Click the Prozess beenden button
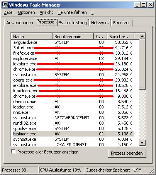Image resolution: width=156 pixels, height=175 pixels. pyautogui.click(x=127, y=153)
